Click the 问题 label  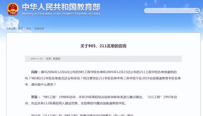[34, 72]
